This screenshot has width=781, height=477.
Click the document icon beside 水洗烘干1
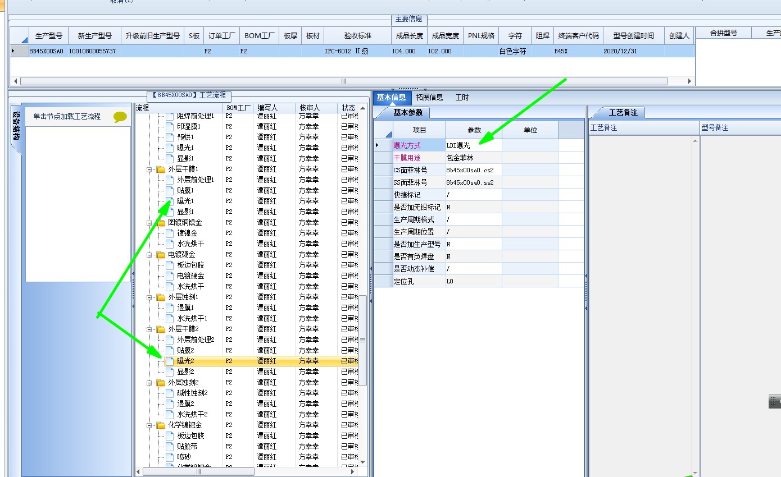(170, 318)
